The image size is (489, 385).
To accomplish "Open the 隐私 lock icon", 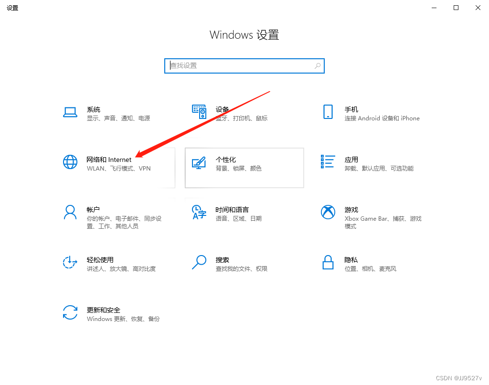I will click(328, 262).
